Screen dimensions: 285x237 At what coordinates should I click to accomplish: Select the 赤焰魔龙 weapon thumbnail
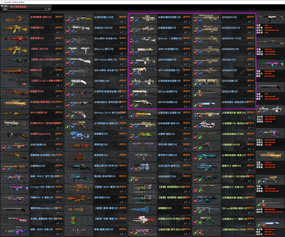(79, 135)
